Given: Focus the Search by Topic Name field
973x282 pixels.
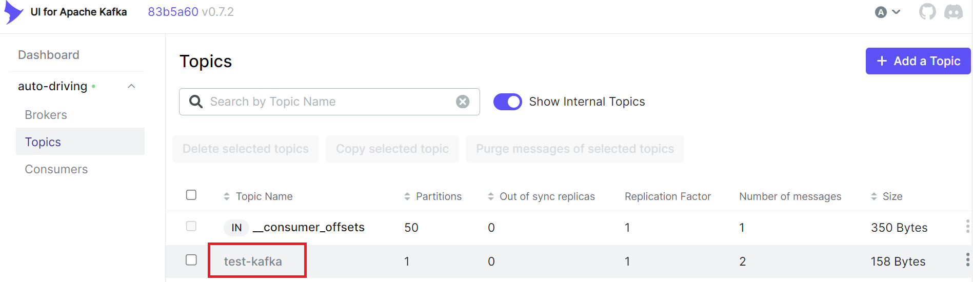Looking at the screenshot, I should pyautogui.click(x=328, y=102).
